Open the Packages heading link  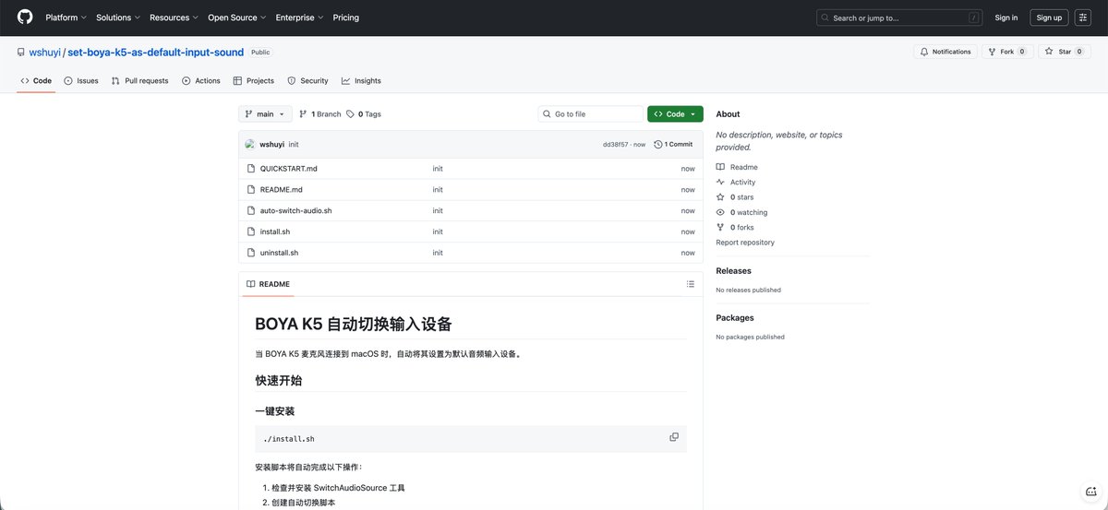click(x=735, y=317)
